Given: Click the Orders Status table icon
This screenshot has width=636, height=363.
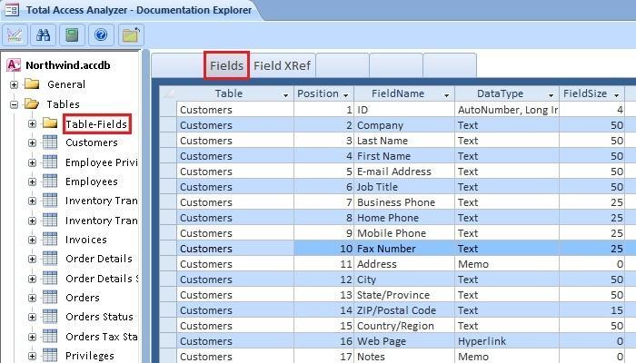Looking at the screenshot, I should pos(50,316).
